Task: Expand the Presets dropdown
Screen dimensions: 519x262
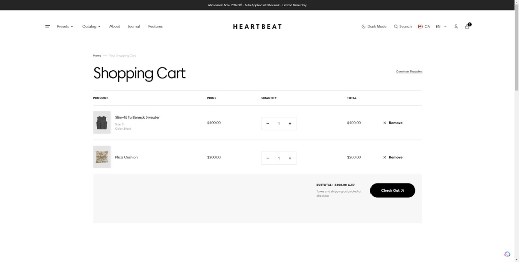Action: click(65, 26)
